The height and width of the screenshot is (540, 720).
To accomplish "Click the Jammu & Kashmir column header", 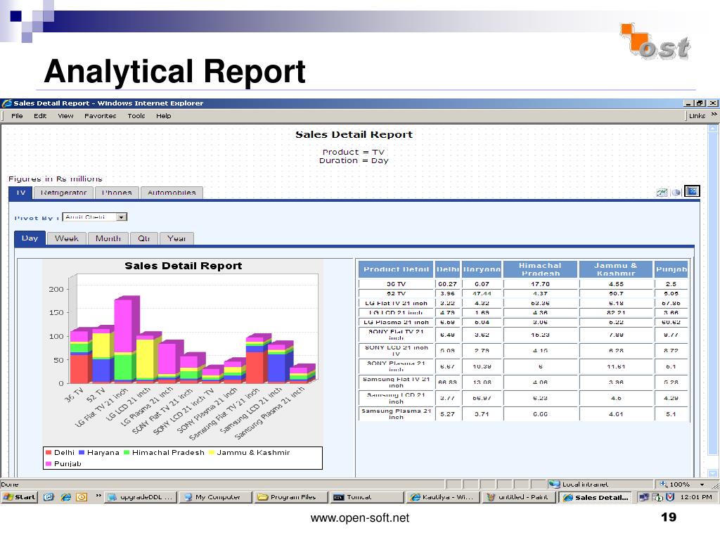I will click(616, 269).
